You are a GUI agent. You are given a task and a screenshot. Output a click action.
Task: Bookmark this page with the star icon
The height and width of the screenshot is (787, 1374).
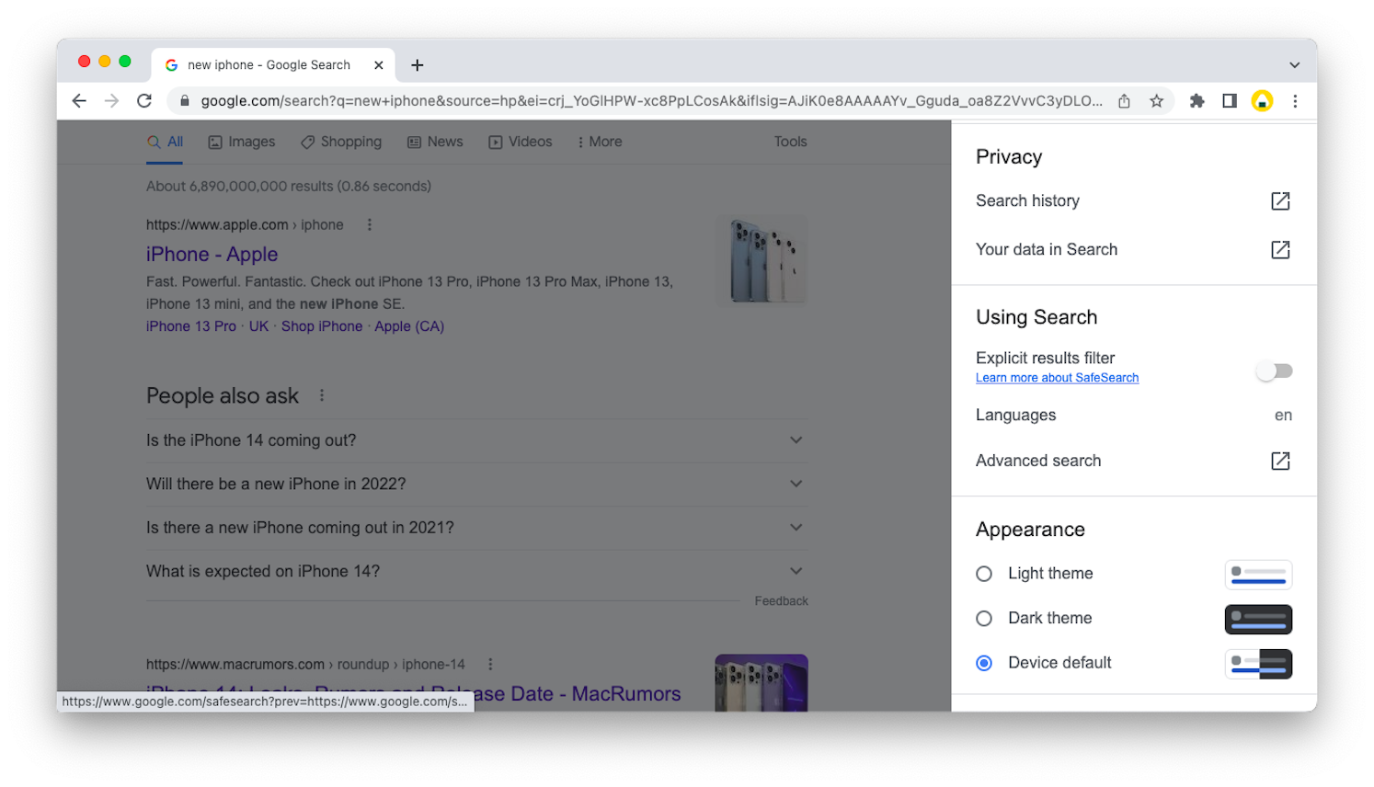[x=1156, y=101]
